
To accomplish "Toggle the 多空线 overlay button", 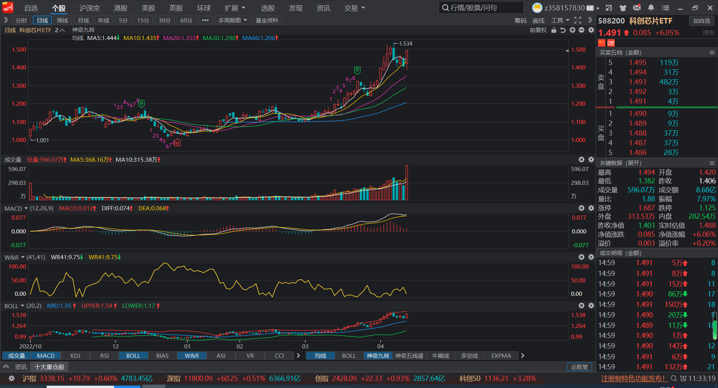I will pyautogui.click(x=470, y=356).
